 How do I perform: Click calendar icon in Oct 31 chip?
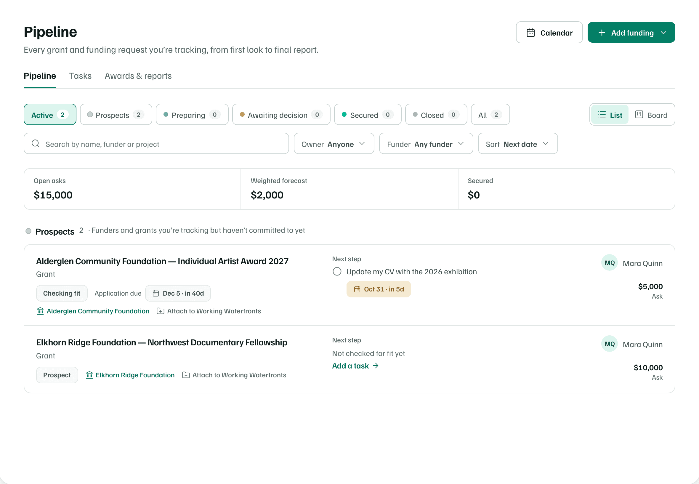pyautogui.click(x=357, y=289)
